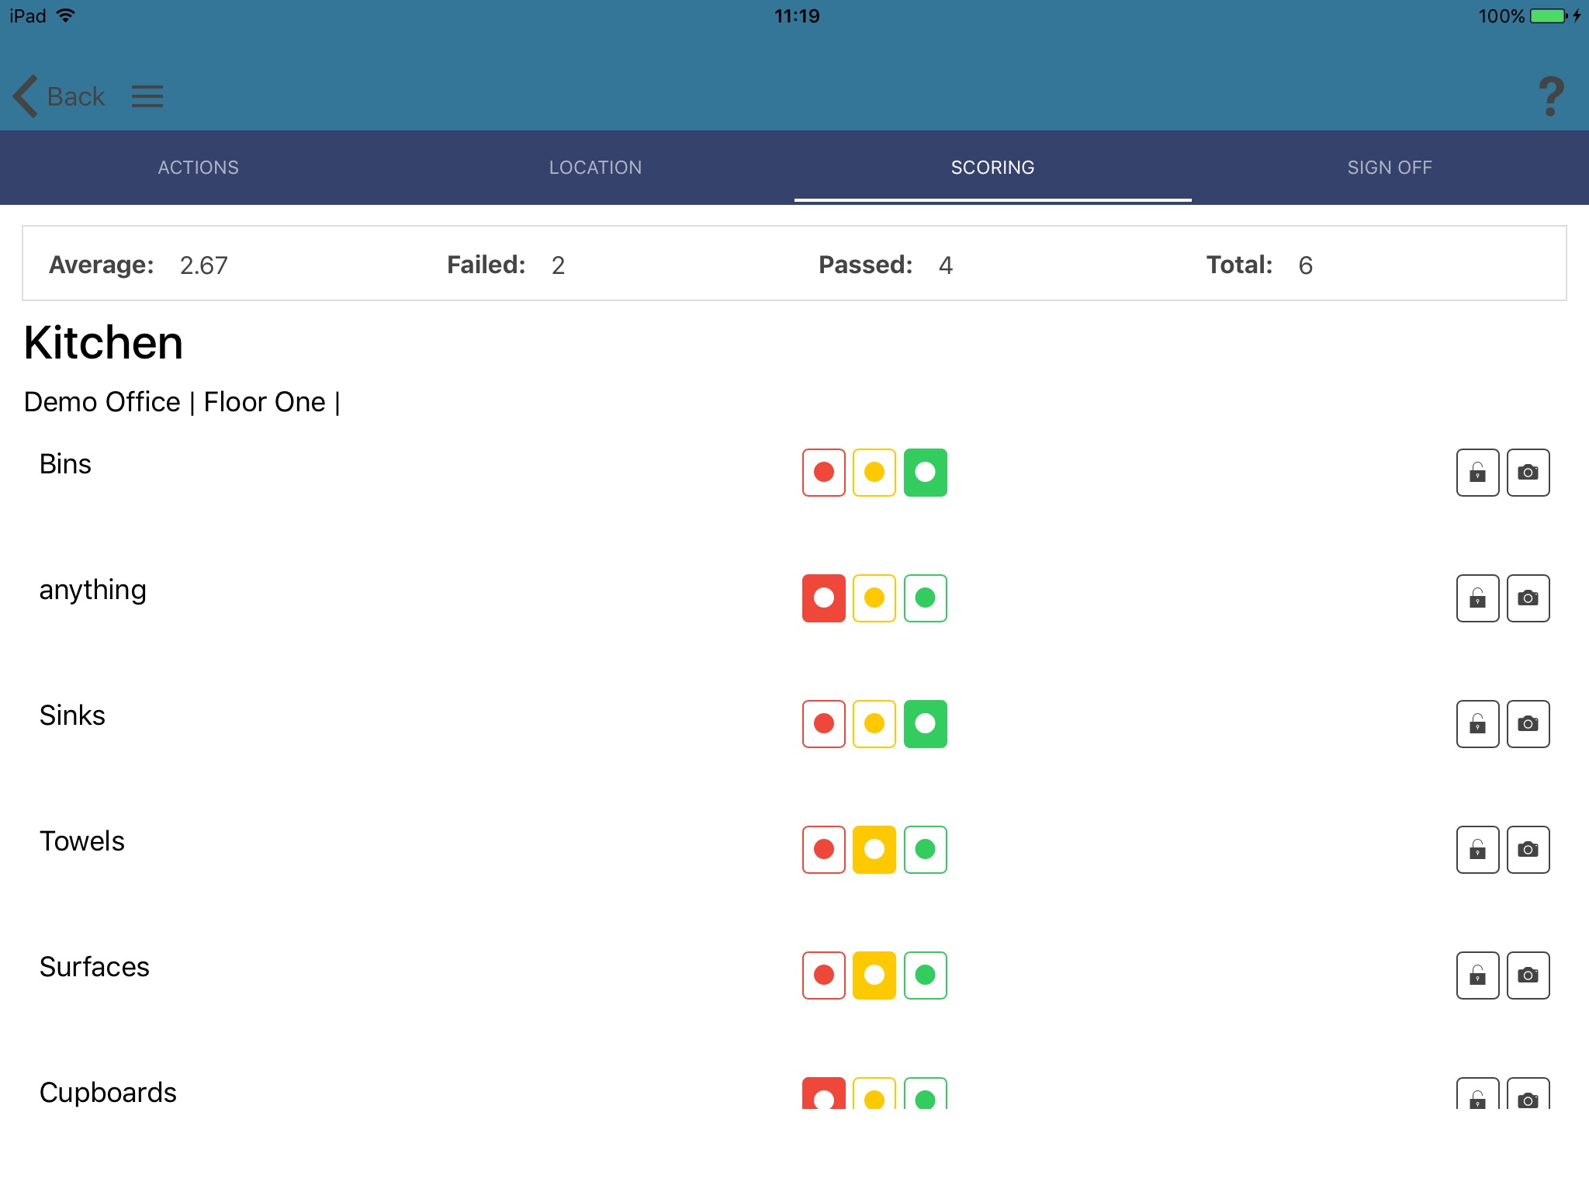
Task: Set anything row to red
Action: pos(824,598)
